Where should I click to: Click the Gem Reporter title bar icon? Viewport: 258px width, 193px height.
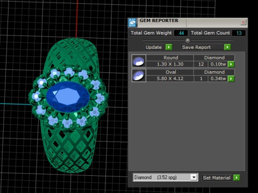[132, 23]
